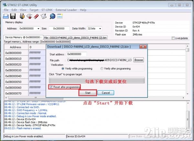Click the Address column header
The width and height of the screenshot is (194, 141).
tap(16, 47)
